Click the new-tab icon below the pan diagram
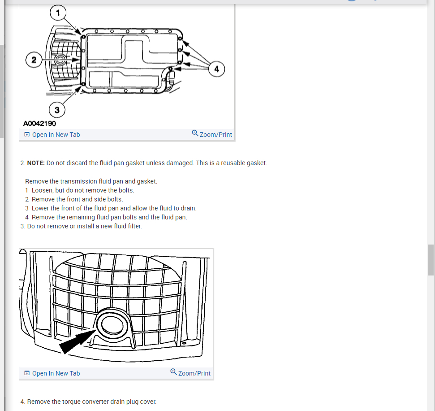The image size is (435, 411). coord(27,135)
